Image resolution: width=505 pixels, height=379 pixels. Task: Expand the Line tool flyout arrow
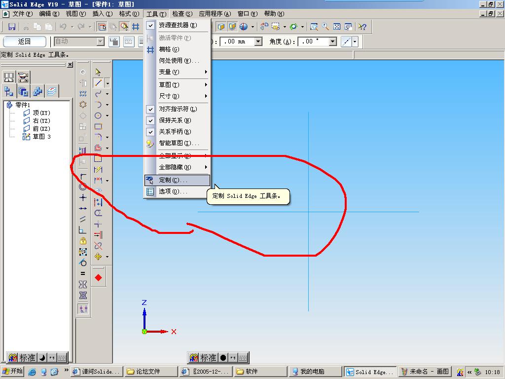click(108, 83)
